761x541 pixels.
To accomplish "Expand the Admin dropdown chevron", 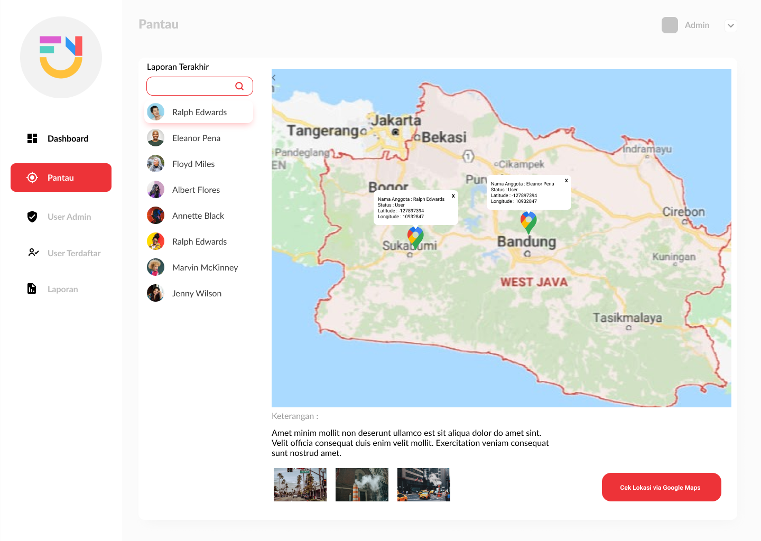I will 730,25.
